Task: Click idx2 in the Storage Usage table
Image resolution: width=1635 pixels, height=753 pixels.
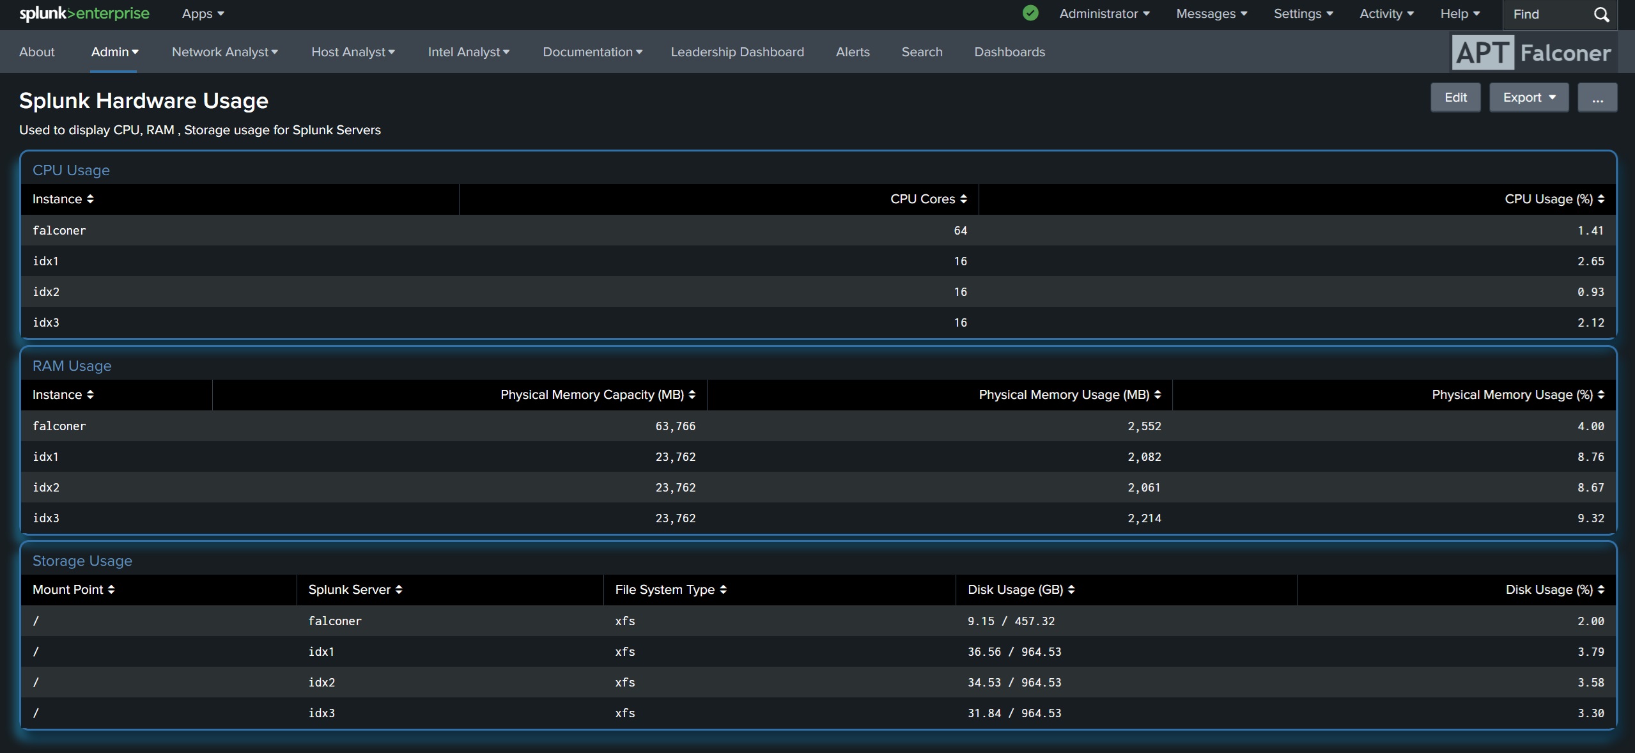Action: pyautogui.click(x=322, y=683)
